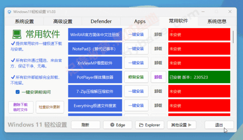
Task: Click the 提供常用软件一键极速下载与安装 text
Action: point(36,46)
